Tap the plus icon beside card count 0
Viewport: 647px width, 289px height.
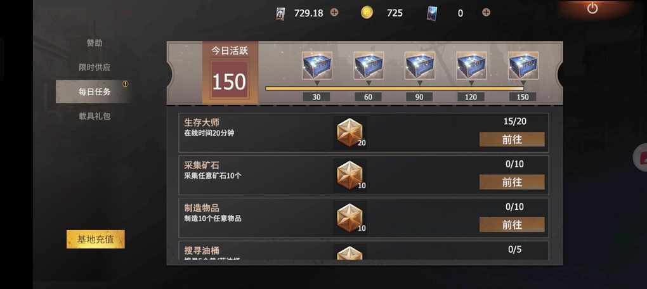pyautogui.click(x=486, y=13)
